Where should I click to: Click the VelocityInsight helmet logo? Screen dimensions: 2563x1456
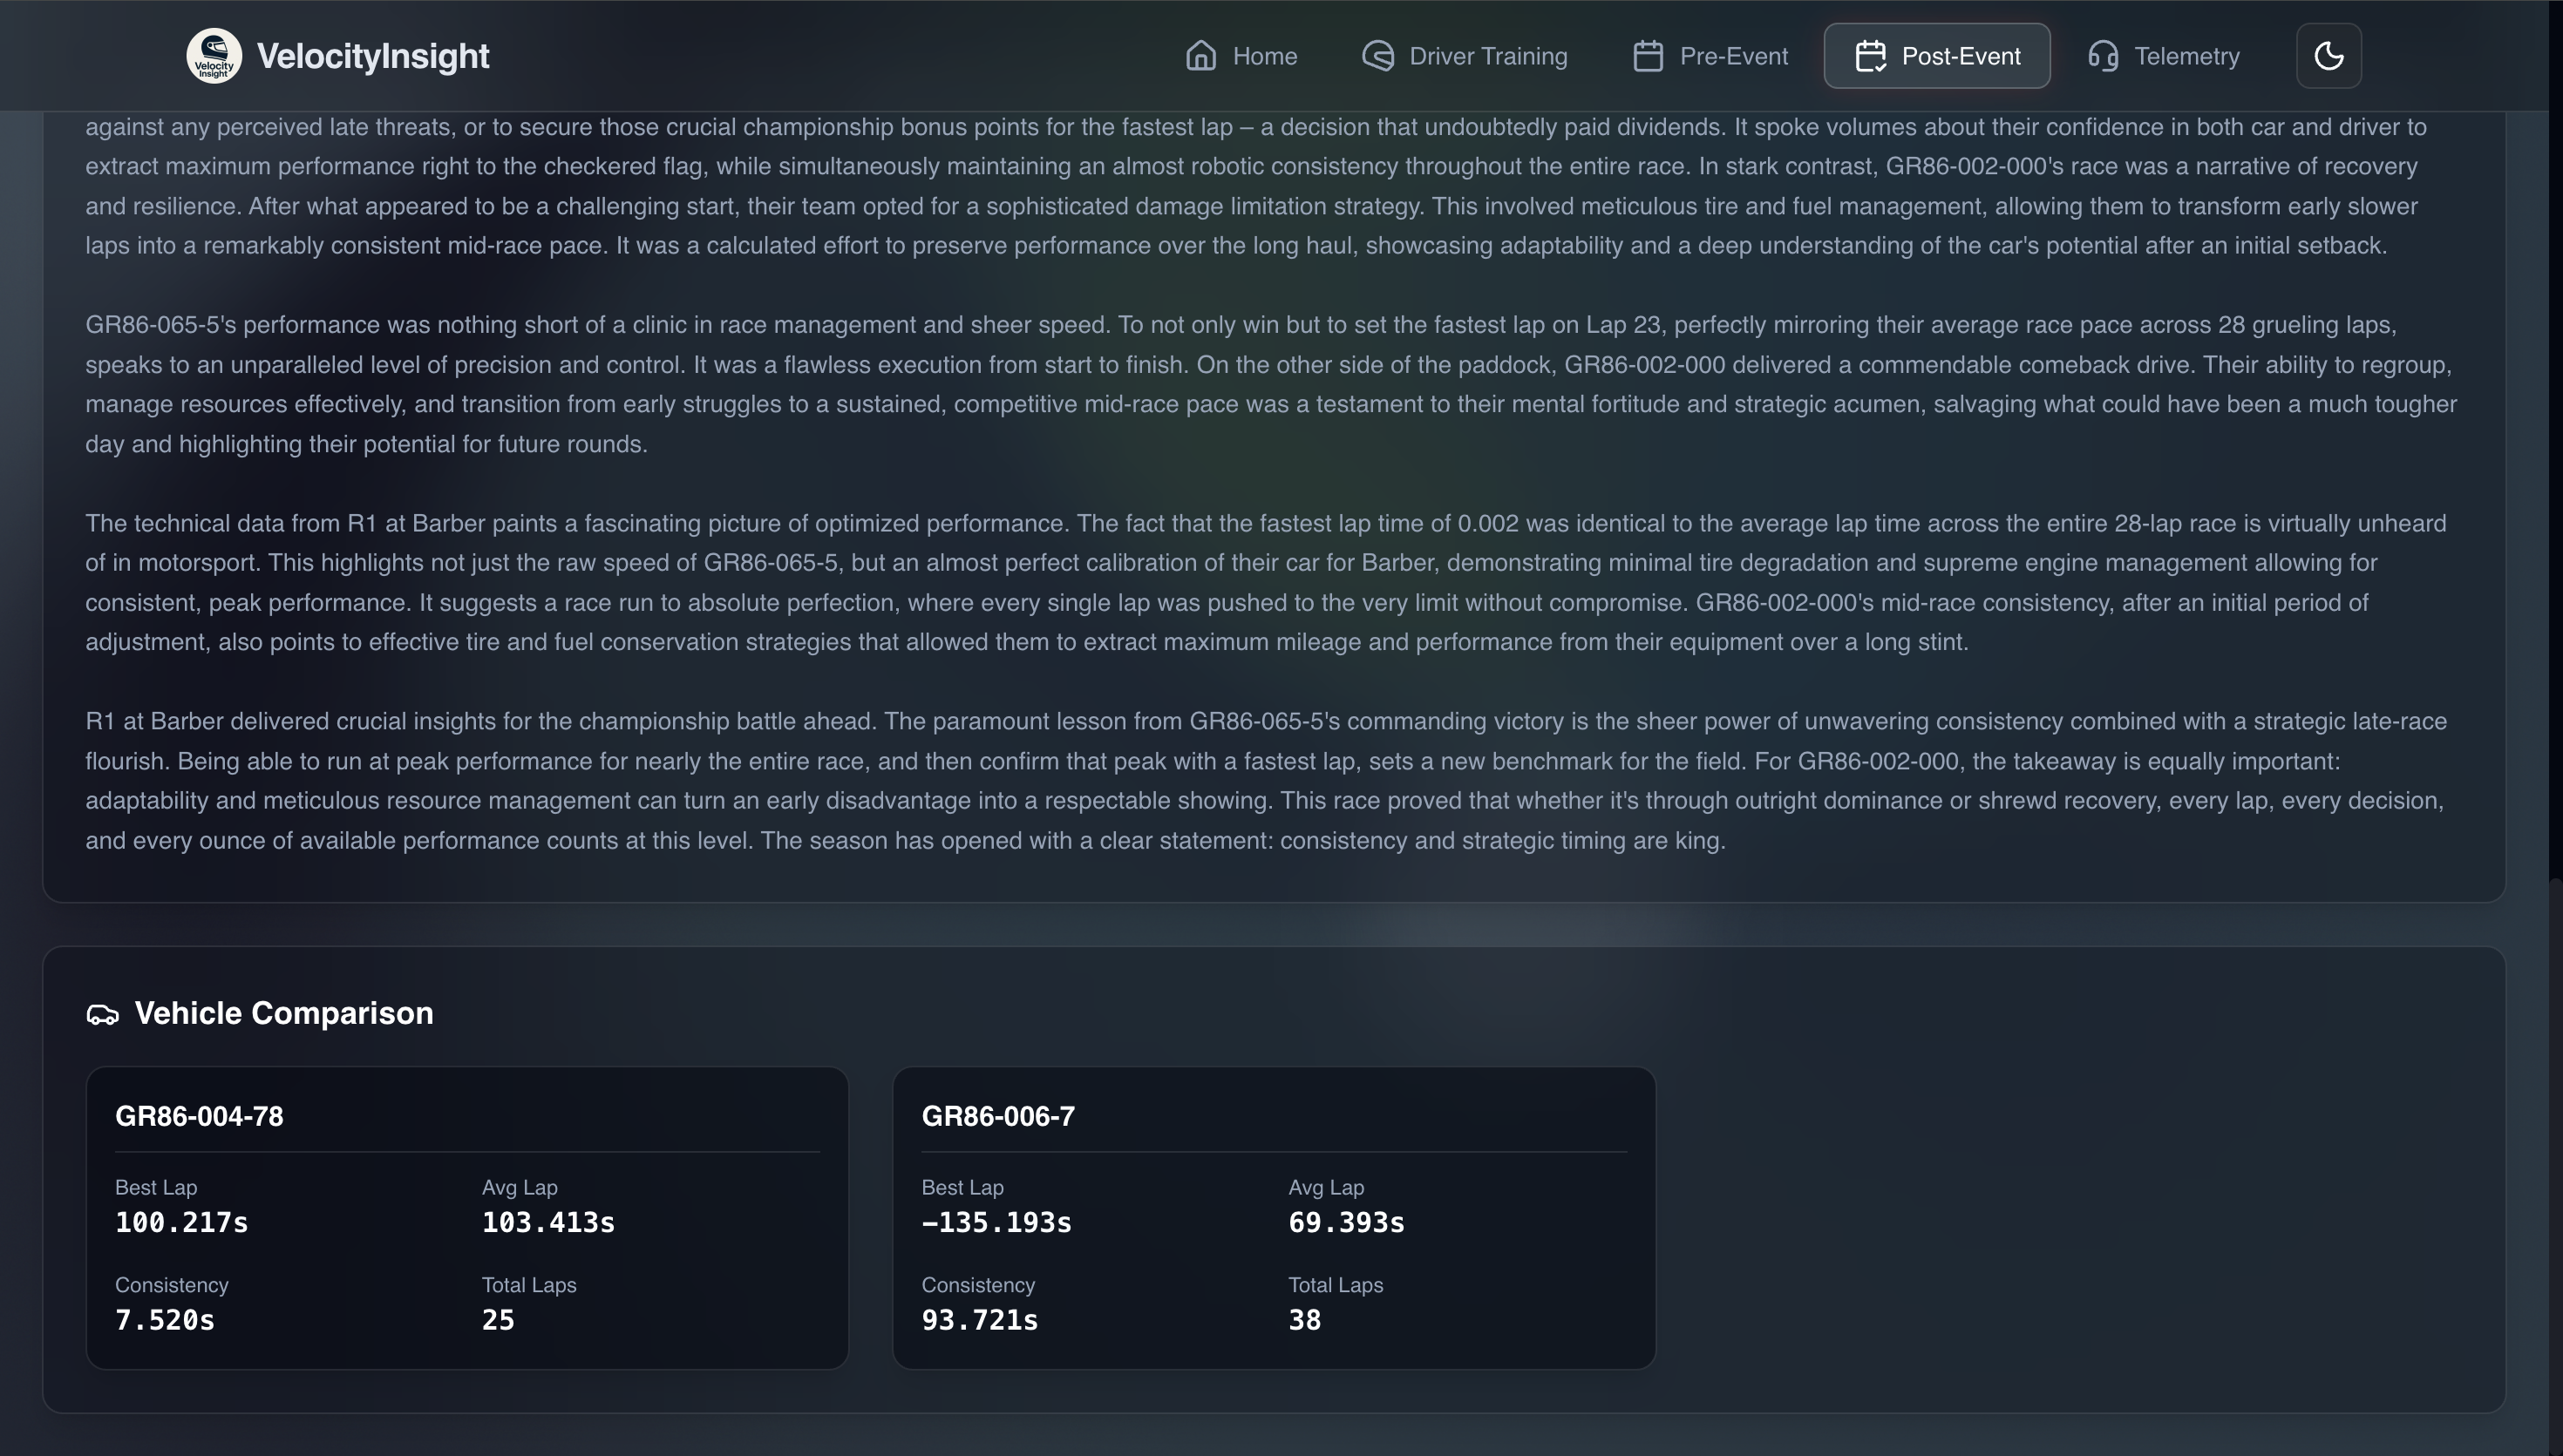point(214,56)
